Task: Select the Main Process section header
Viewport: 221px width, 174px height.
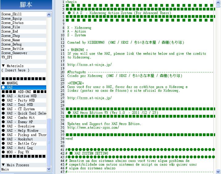Action: pos(23,165)
